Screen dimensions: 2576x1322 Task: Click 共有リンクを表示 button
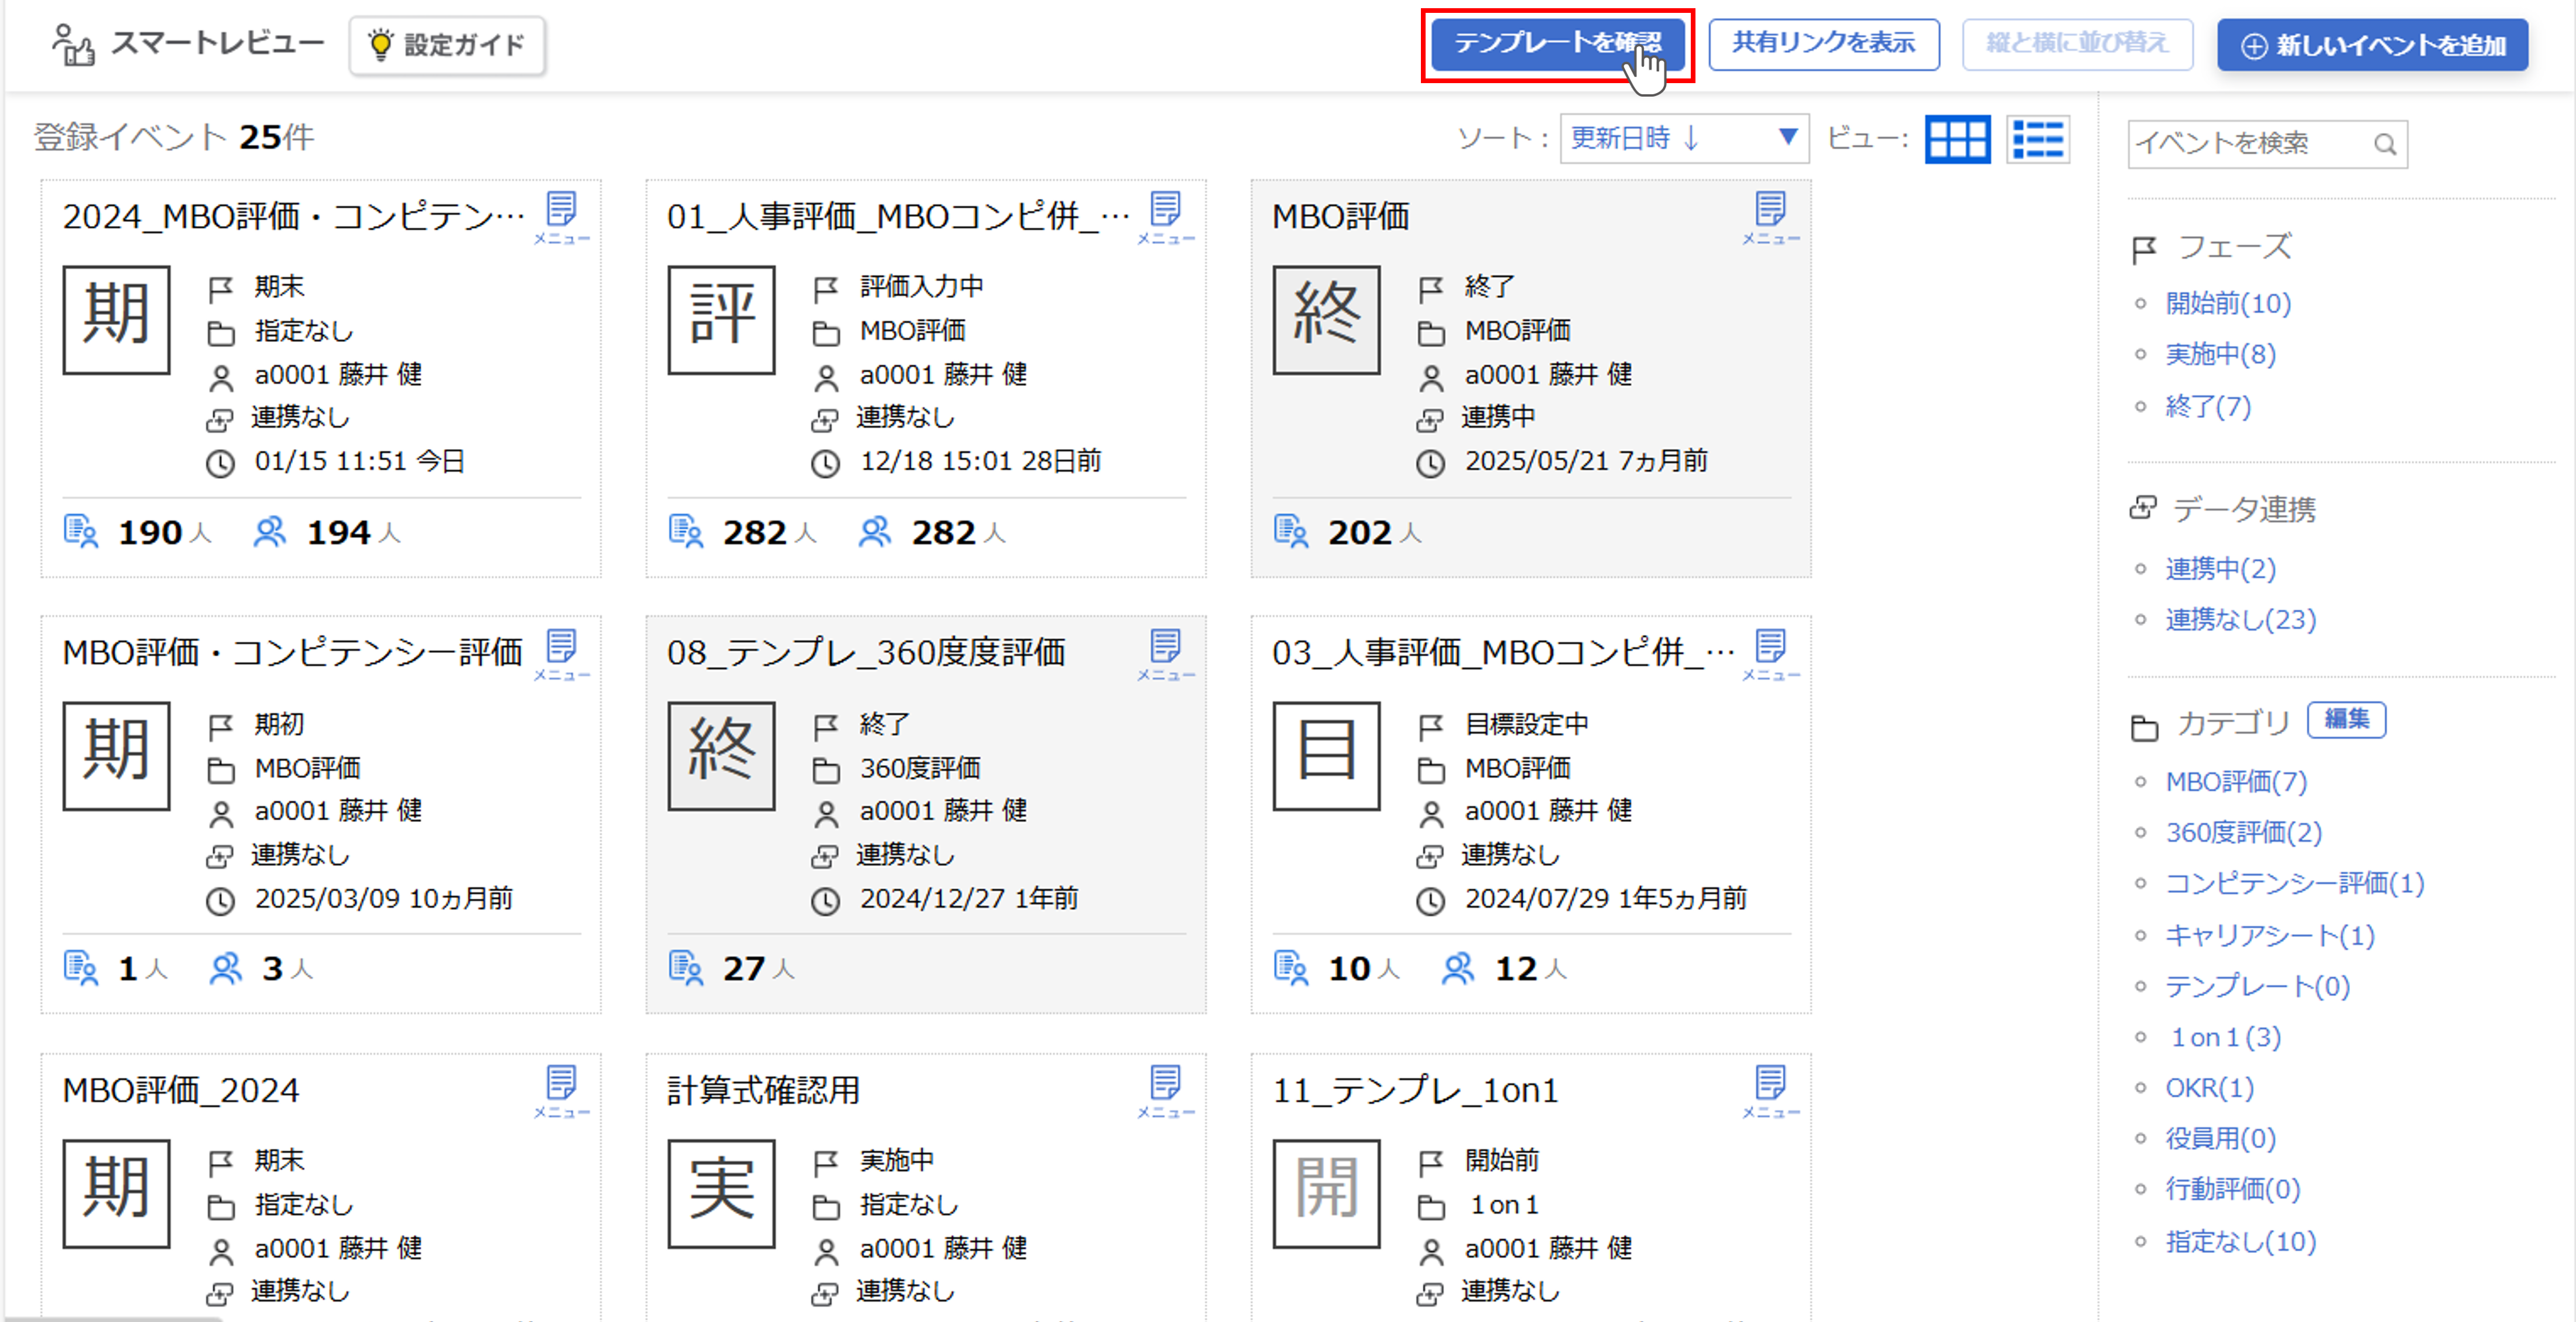coord(1823,44)
